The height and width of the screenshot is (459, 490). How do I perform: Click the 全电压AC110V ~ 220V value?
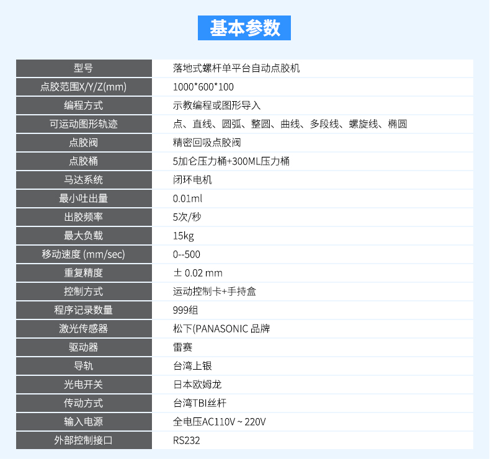pos(220,422)
